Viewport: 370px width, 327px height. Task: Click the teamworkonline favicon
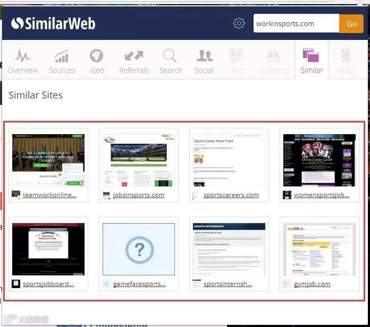tap(16, 195)
